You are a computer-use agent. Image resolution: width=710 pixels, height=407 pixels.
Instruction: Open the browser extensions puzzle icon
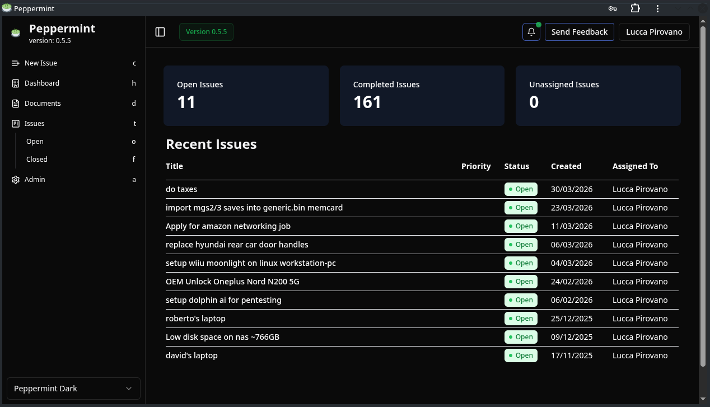[x=635, y=8]
